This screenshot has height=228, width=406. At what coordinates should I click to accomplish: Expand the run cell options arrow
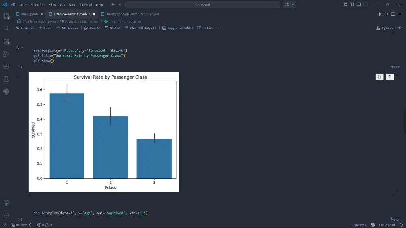point(22,48)
